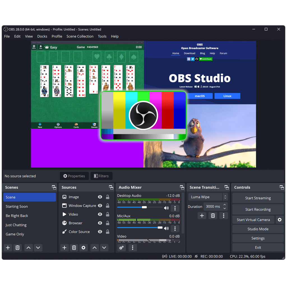Undock the Audio Mixer panel

[182, 187]
